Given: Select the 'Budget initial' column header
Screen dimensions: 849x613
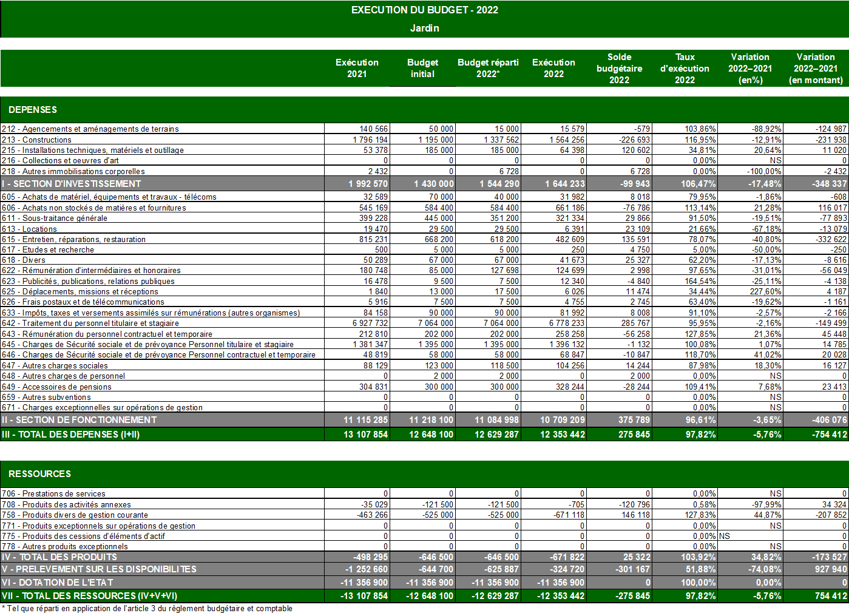Looking at the screenshot, I should pos(422,68).
